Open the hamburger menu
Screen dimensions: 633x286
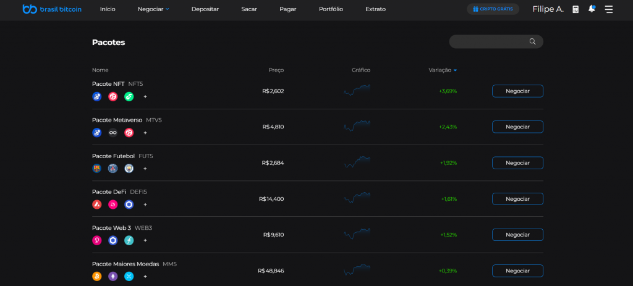click(609, 9)
